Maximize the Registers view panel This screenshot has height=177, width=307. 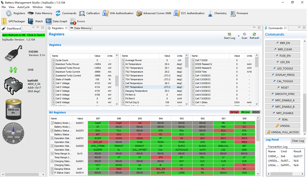(x=259, y=28)
